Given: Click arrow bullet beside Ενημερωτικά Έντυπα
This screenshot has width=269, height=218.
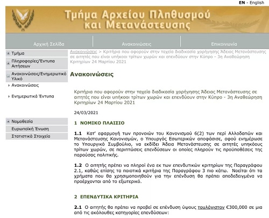Looking at the screenshot, I should (9, 96).
